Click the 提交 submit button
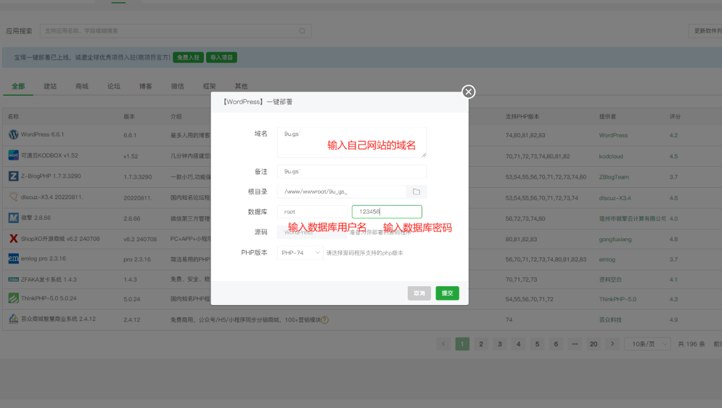 pos(448,293)
